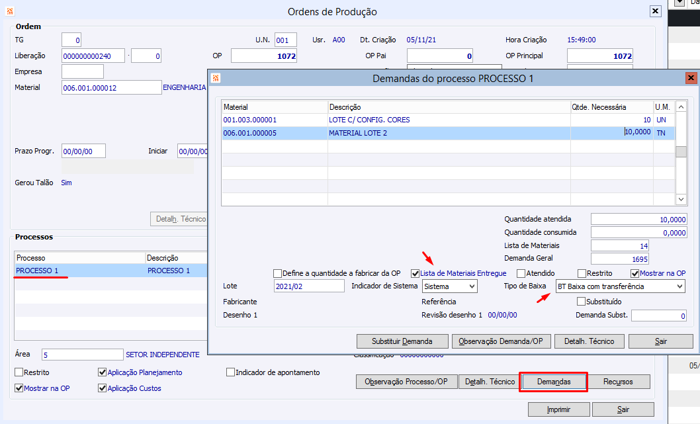
Task: Click Material field 006.001.000012
Action: (x=112, y=87)
